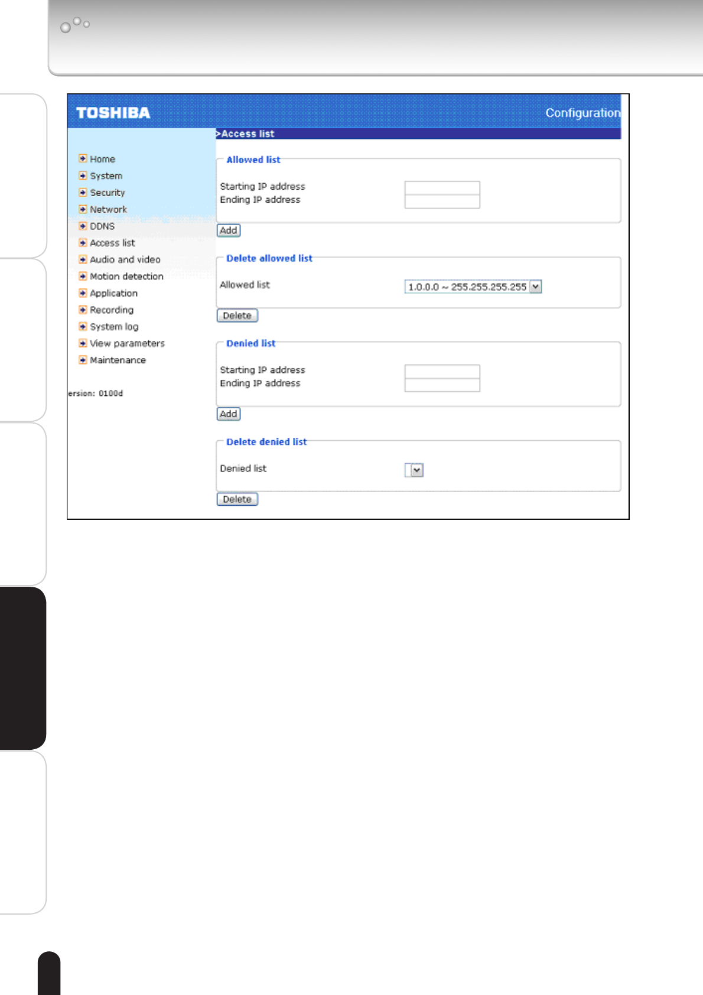The height and width of the screenshot is (995, 703).
Task: Click the arrow icon beside Home
Action: click(83, 158)
